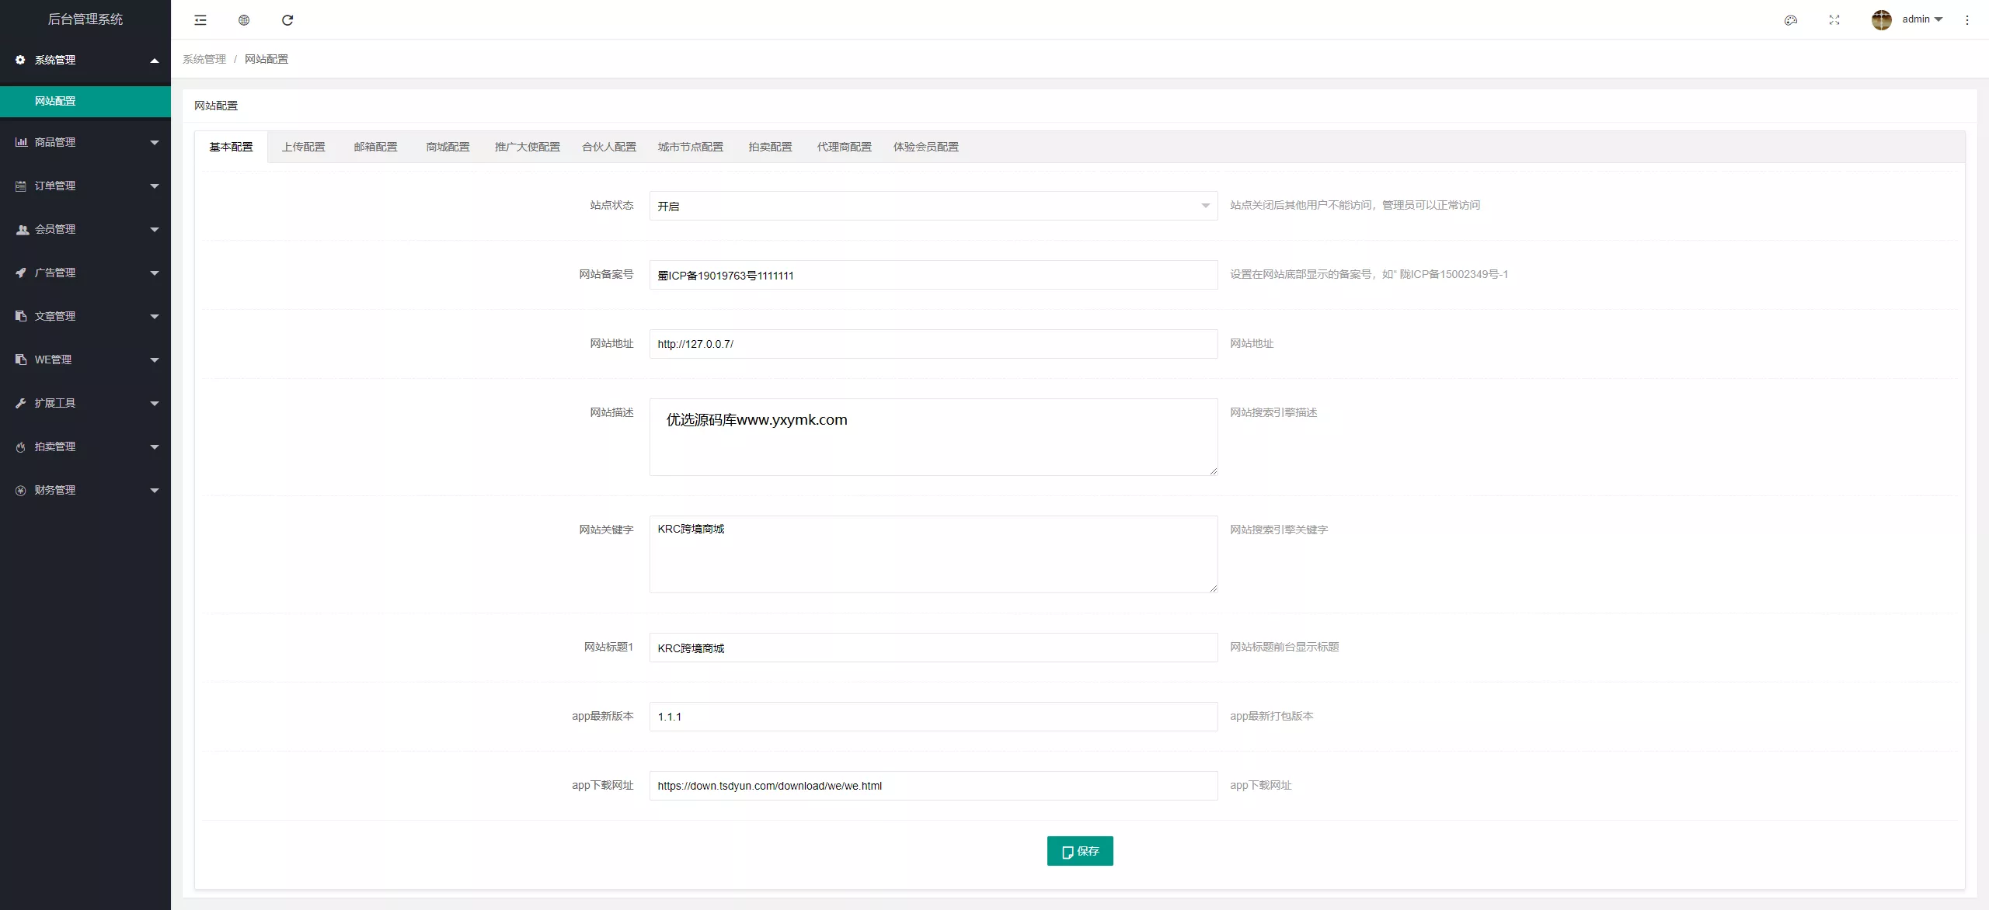Open the admin user dropdown

1922,19
